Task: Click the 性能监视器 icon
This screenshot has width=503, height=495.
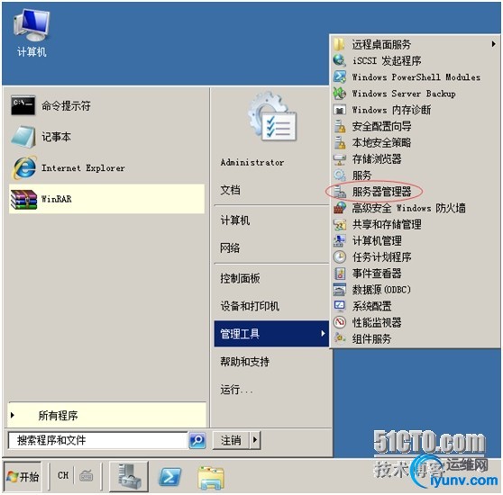Action: [x=339, y=322]
